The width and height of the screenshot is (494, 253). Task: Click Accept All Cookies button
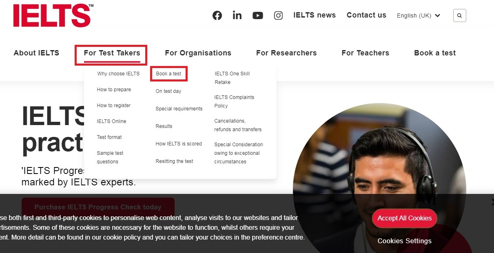point(404,218)
